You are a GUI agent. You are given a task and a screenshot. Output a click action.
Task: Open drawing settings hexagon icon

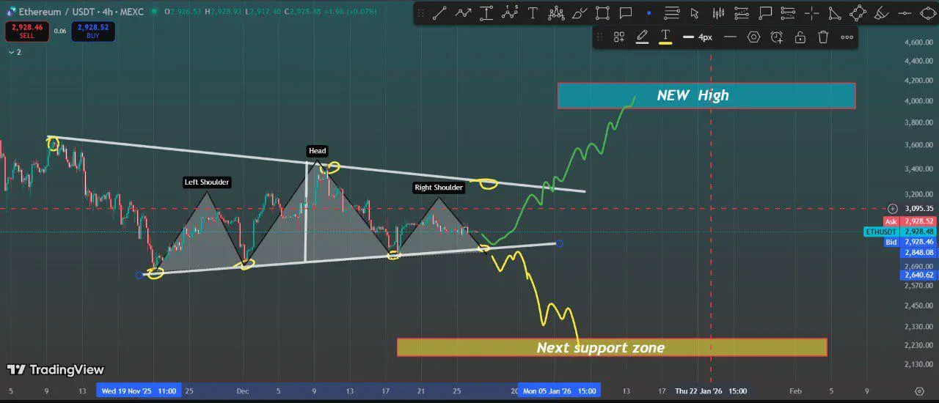pyautogui.click(x=753, y=37)
